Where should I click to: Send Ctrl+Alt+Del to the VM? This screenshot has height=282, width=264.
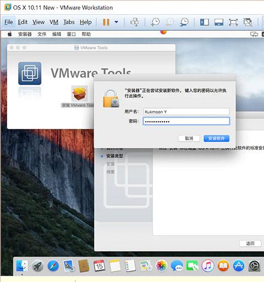(135, 22)
